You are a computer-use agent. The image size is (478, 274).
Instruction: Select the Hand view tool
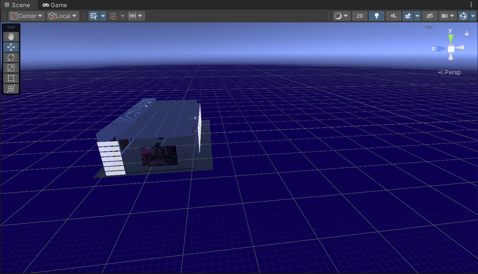11,37
